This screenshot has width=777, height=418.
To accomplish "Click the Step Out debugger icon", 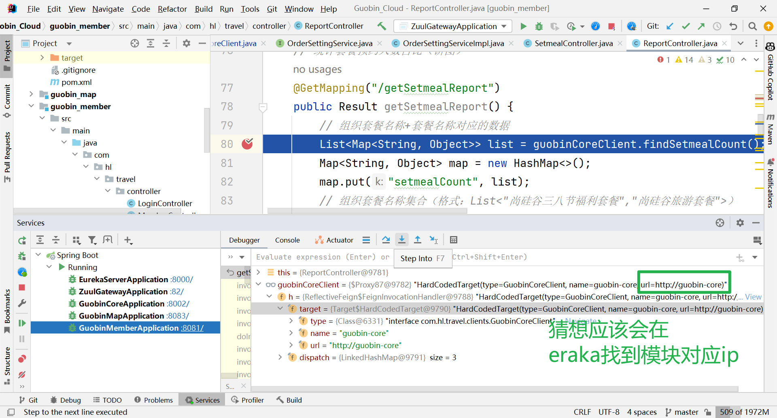I will click(417, 240).
